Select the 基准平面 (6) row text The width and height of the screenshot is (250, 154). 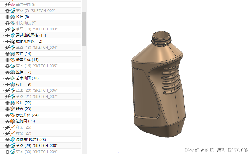point(26,5)
